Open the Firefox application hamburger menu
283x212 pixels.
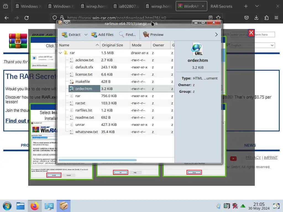pos(276,18)
